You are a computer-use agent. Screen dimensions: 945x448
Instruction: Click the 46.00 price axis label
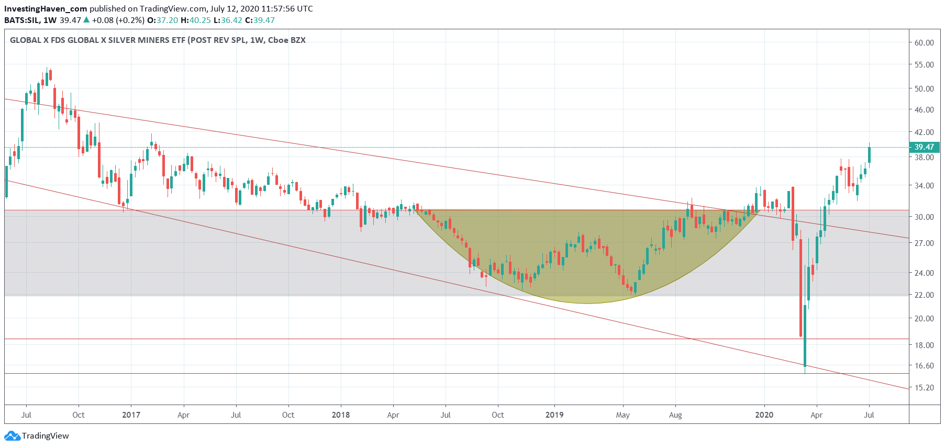click(x=924, y=110)
